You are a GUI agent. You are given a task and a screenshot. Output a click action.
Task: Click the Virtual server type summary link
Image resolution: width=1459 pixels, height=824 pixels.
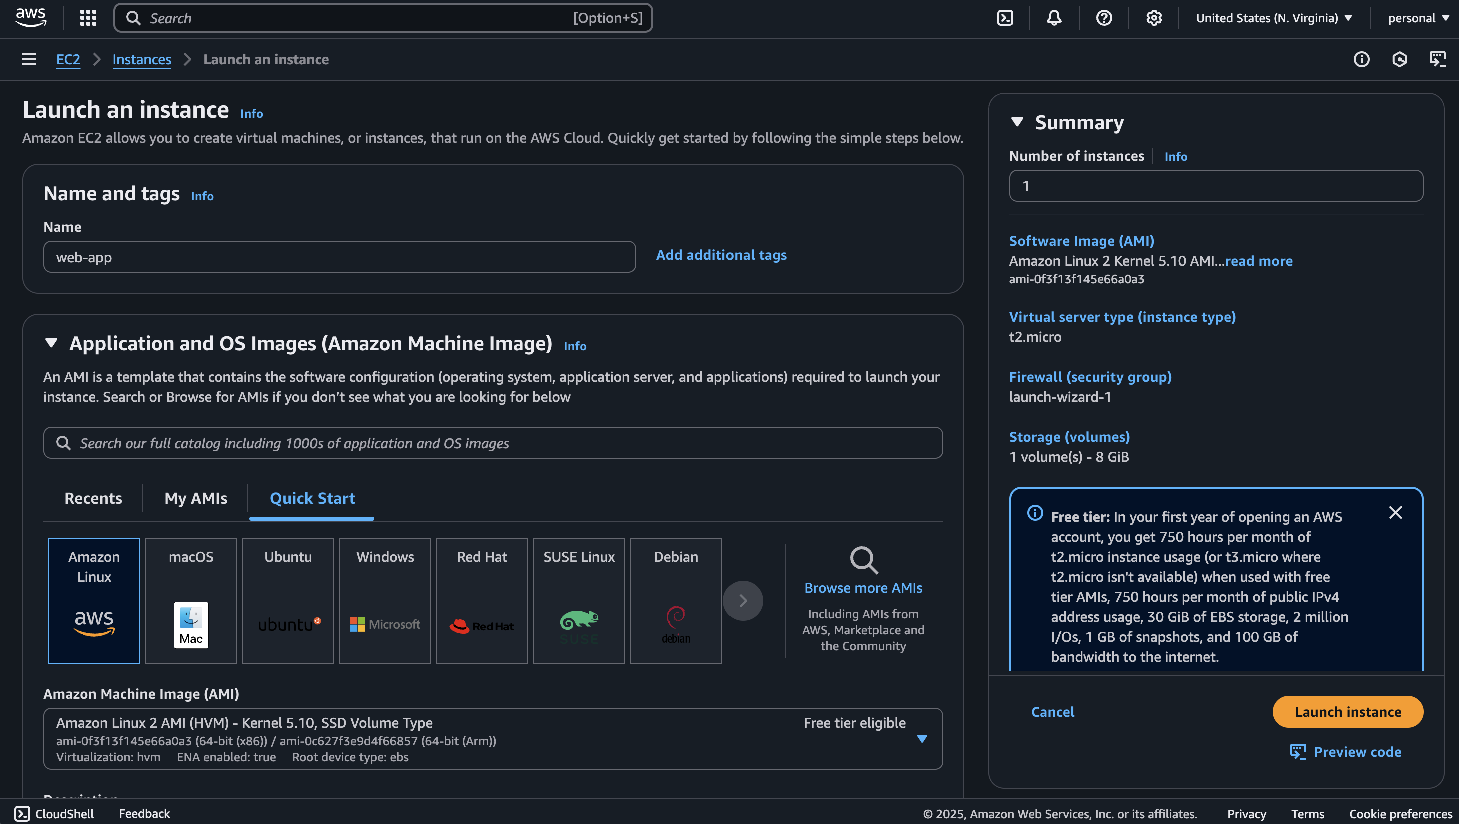tap(1122, 317)
